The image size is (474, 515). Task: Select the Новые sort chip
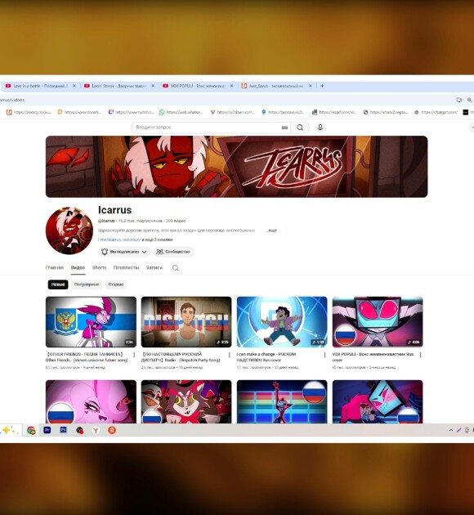tap(58, 284)
